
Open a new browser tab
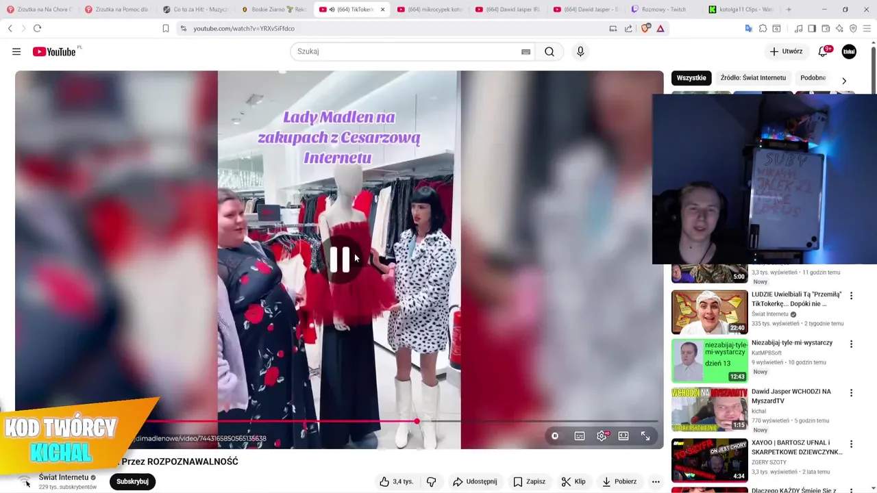(x=789, y=10)
